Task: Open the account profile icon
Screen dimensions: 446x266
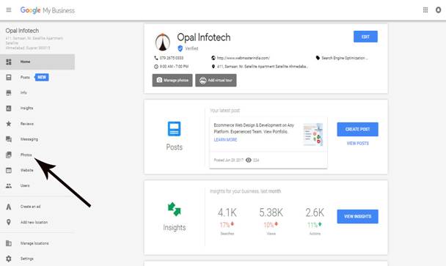Action: 439,10
